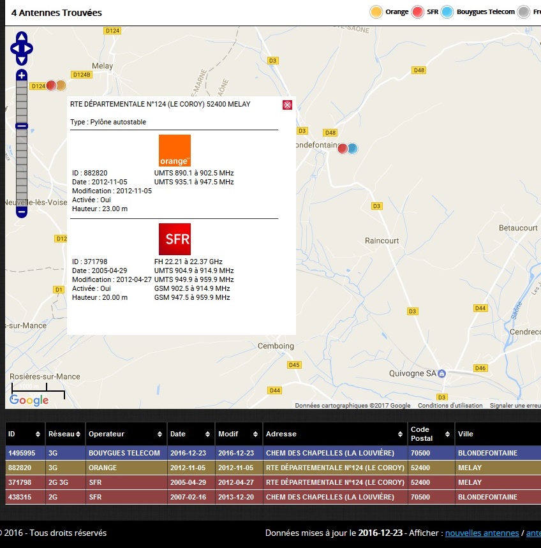Click the '4 Antennes Trouvées' heading
541x548 pixels.
pos(57,13)
